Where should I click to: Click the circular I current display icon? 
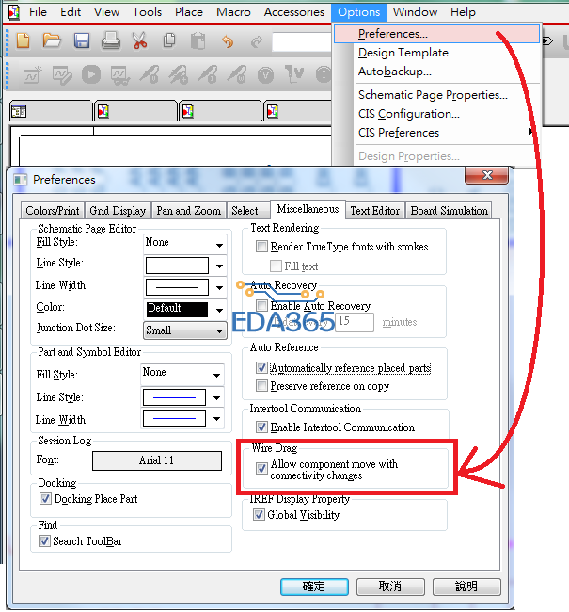click(x=324, y=75)
